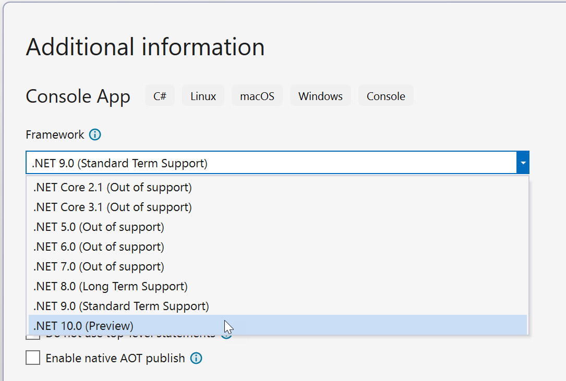Screen dimensions: 566x381
Task: Click the Framework info icon
Action: click(95, 134)
